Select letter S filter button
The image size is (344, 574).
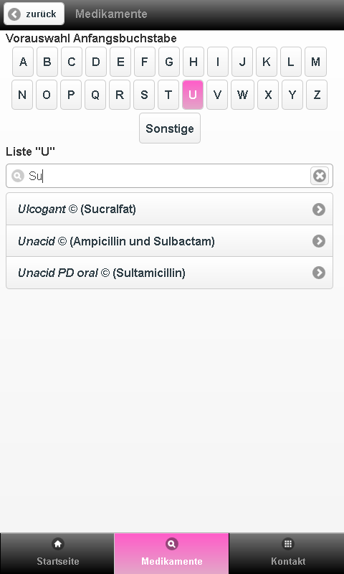point(144,95)
